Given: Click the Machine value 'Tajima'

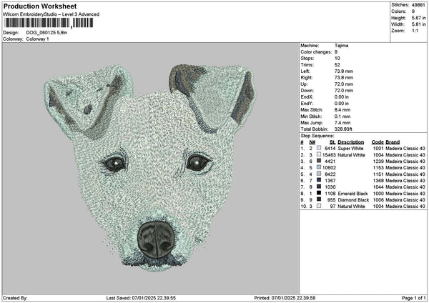Looking at the screenshot, I should (x=341, y=46).
